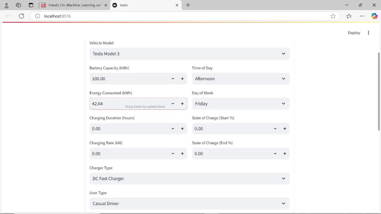Open Streamlit three-dot app menu

point(368,33)
